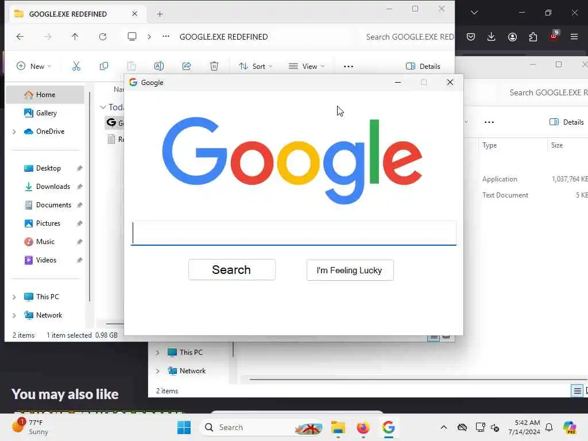Focus the Google search text field
Screen dimensions: 588x441
pos(293,233)
